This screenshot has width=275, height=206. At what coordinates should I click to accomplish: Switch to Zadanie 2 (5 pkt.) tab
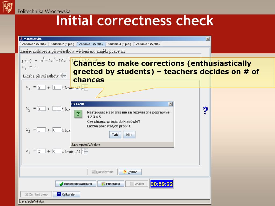click(x=62, y=44)
